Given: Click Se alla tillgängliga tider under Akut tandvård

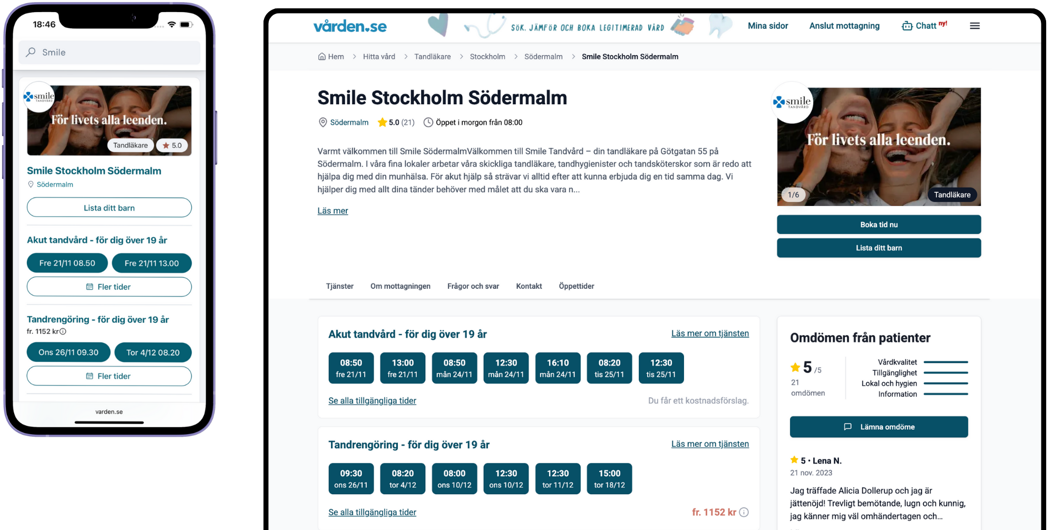Looking at the screenshot, I should (372, 400).
